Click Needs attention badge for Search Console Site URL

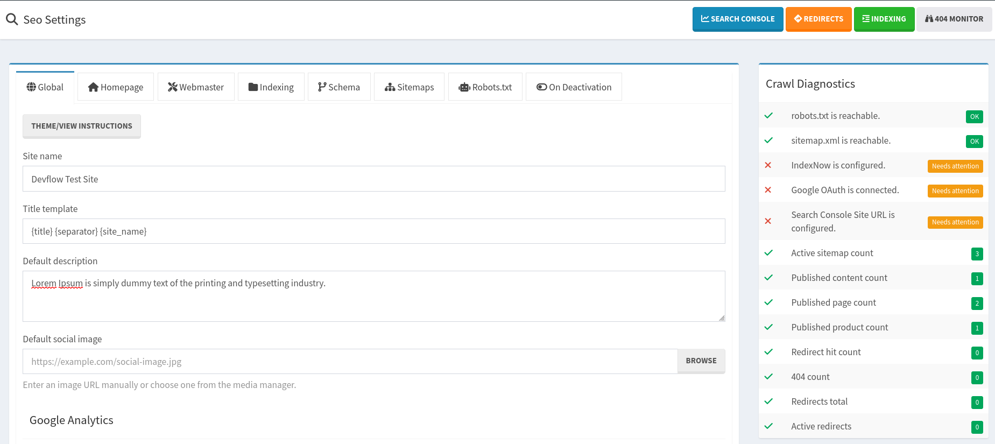[955, 222]
